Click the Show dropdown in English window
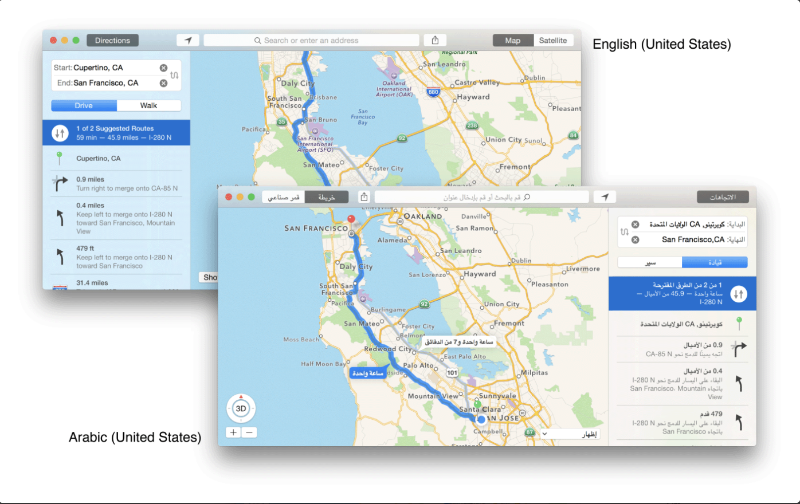This screenshot has width=800, height=504. pyautogui.click(x=209, y=277)
